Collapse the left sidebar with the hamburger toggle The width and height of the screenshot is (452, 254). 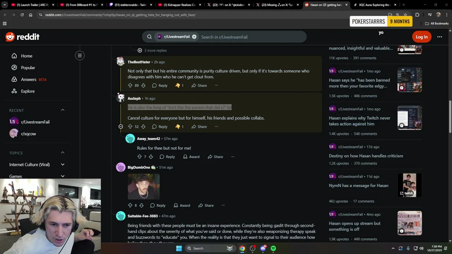point(80,55)
